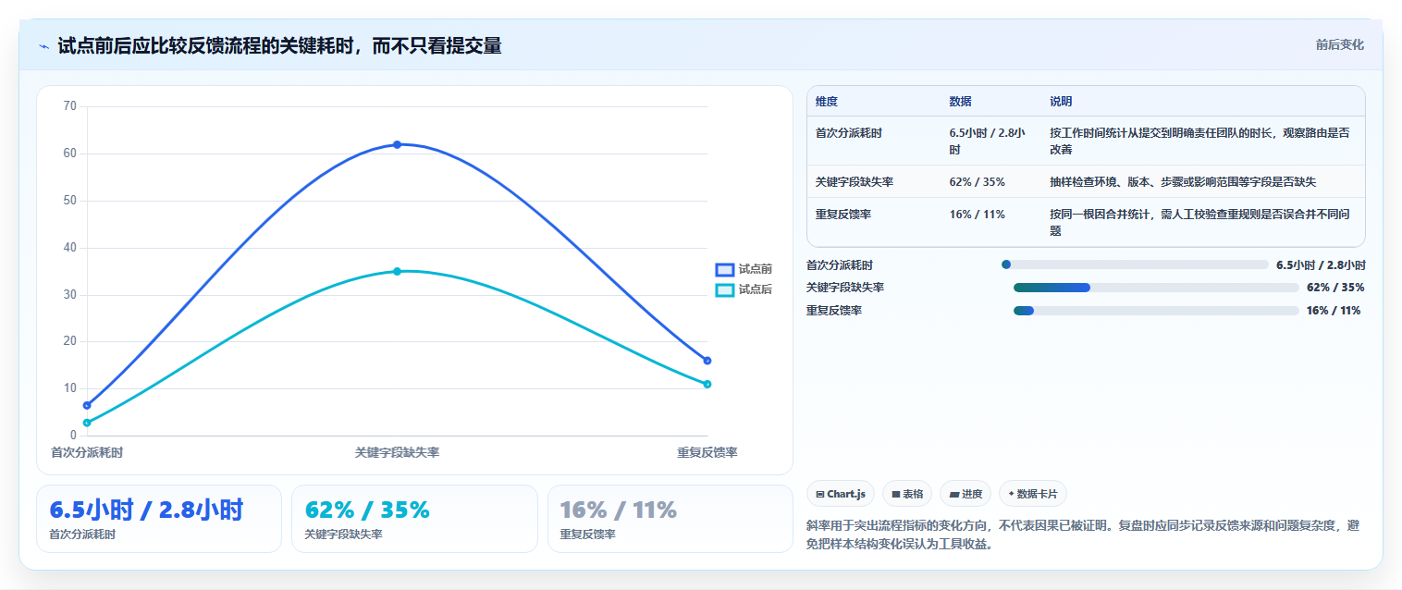Click the 试点前 point at 首次分派耗时

[x=87, y=405]
